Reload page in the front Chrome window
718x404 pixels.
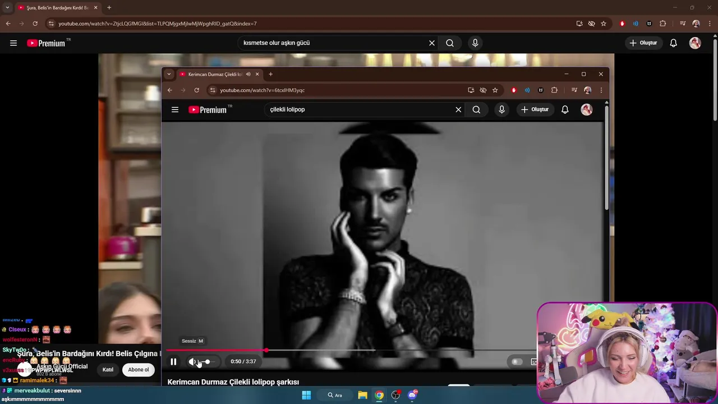point(196,90)
